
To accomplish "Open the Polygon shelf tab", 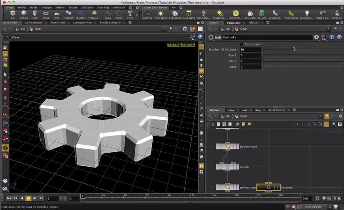I will (47, 7).
